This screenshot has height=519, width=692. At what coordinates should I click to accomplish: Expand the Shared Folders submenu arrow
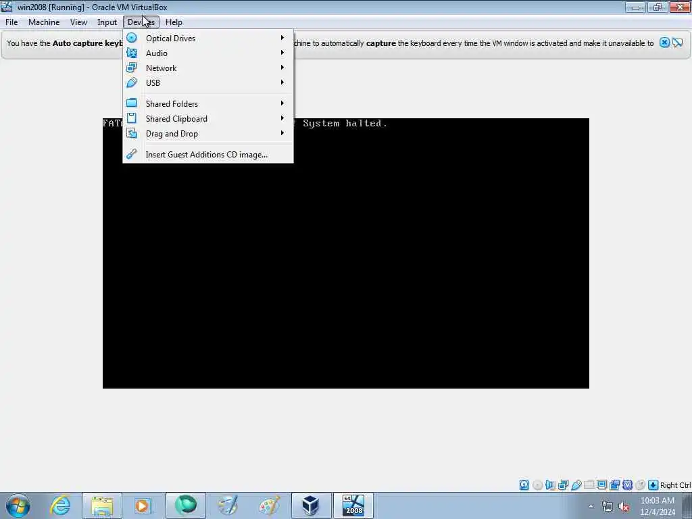pyautogui.click(x=282, y=103)
